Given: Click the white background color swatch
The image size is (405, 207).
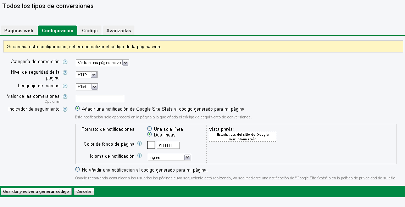Looking at the screenshot, I should click(x=151, y=145).
